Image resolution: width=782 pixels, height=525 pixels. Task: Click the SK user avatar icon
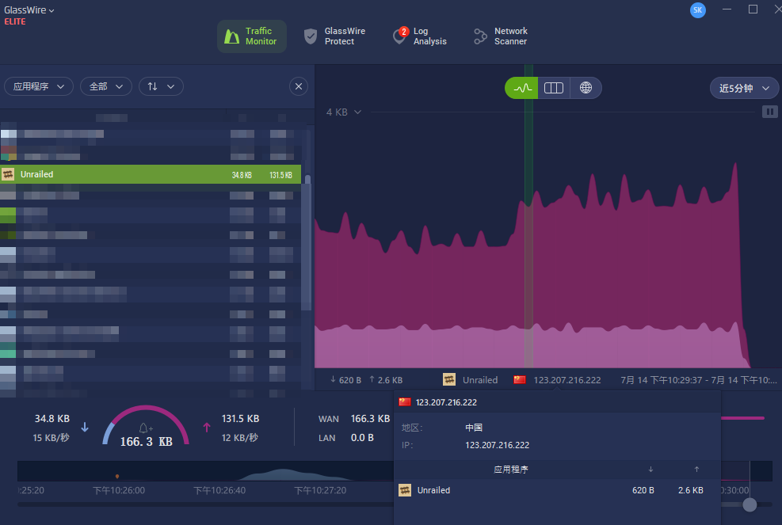(x=697, y=10)
